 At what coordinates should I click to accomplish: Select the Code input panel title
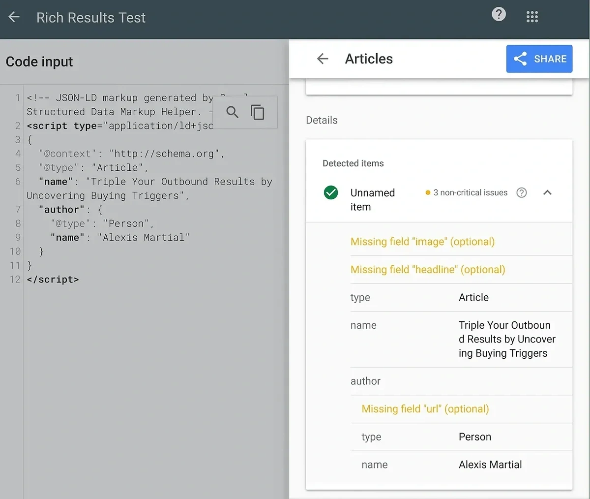click(39, 62)
